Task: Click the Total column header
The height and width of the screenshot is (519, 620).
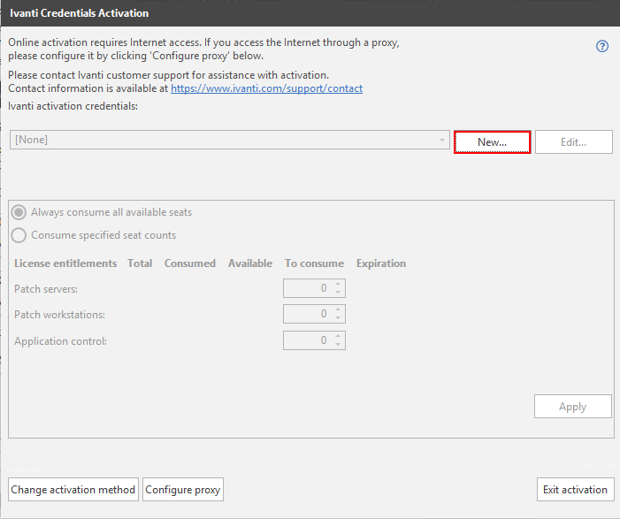Action: point(140,263)
